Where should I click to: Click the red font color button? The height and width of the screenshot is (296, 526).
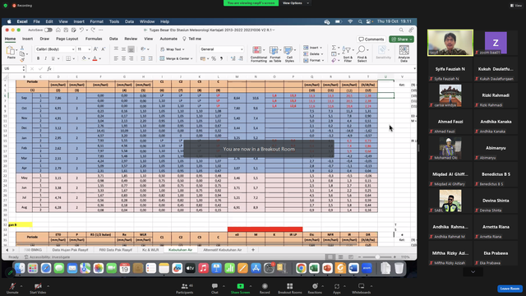click(x=95, y=58)
